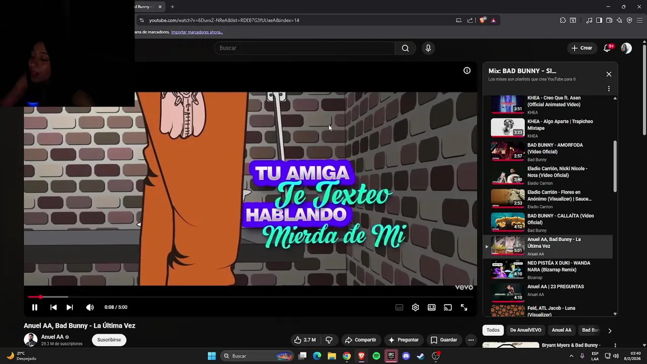647x364 pixels.
Task: Open Brave Leo AI sparkle icon
Action: [x=619, y=20]
